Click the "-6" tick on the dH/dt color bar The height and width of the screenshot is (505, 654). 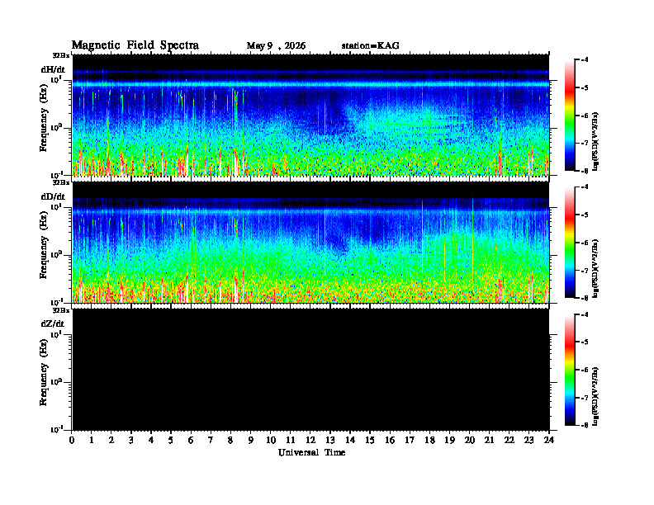coord(585,116)
